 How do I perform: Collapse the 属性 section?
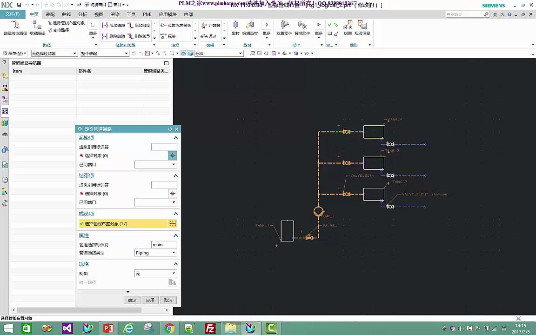coord(176,236)
